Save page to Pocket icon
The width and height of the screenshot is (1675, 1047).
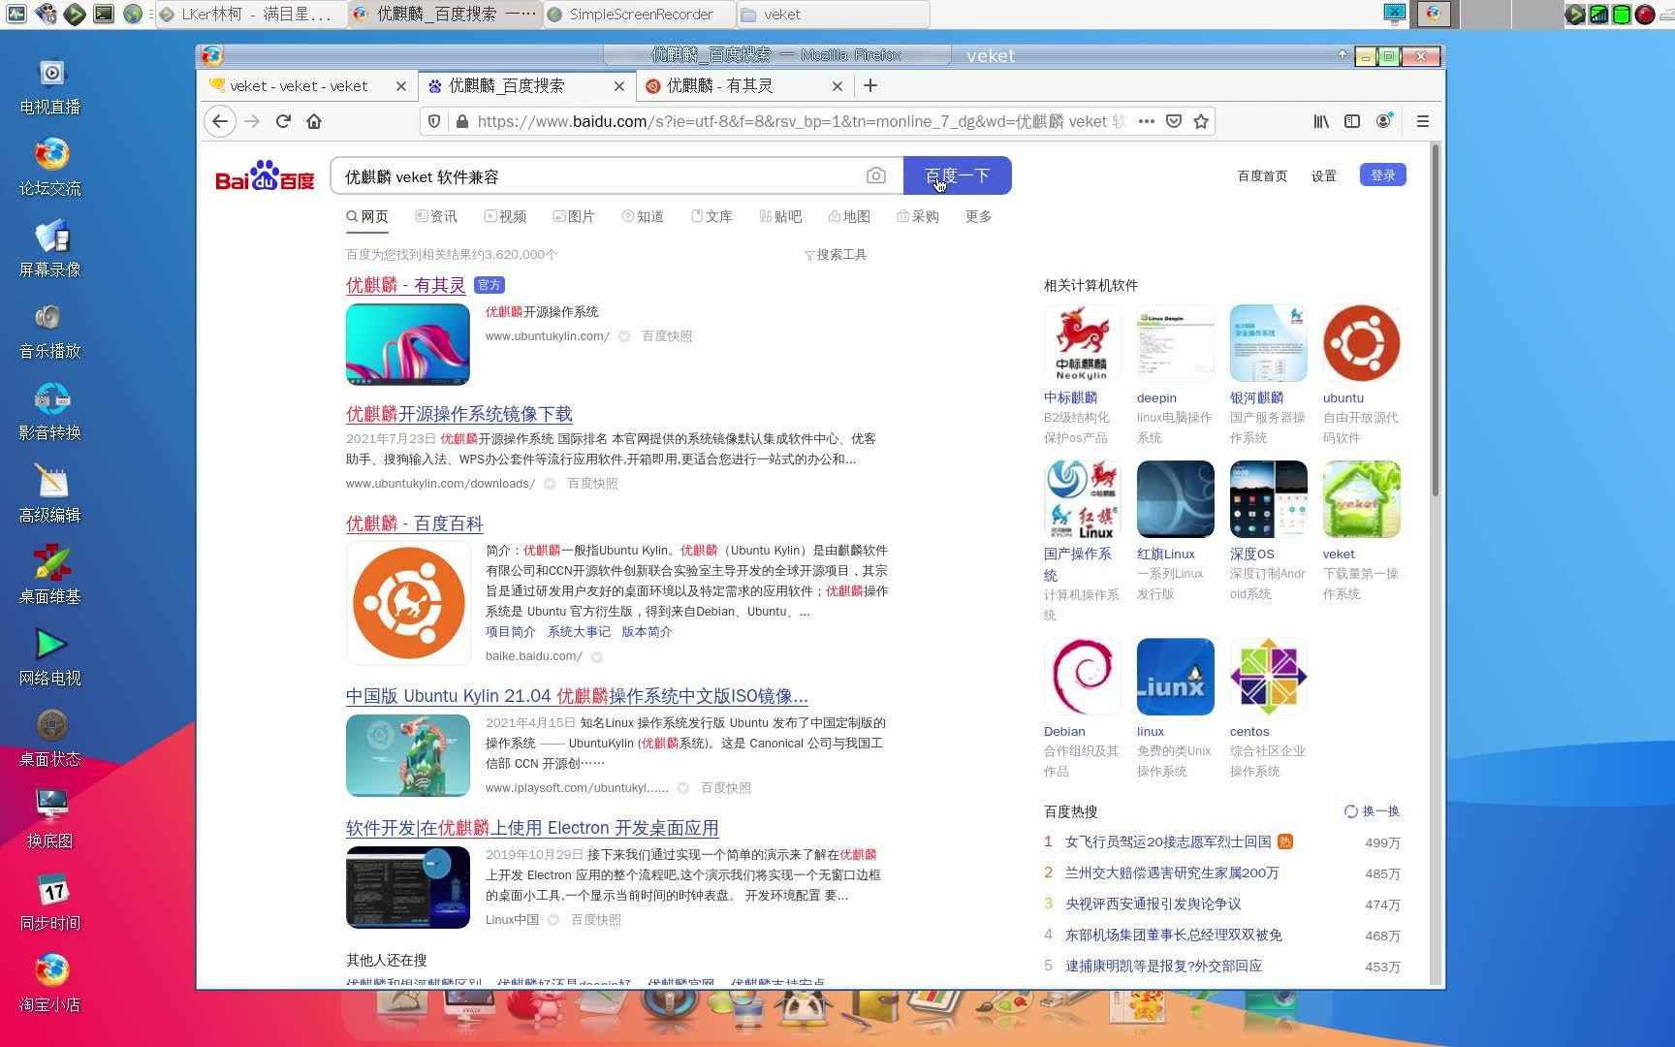1174,121
